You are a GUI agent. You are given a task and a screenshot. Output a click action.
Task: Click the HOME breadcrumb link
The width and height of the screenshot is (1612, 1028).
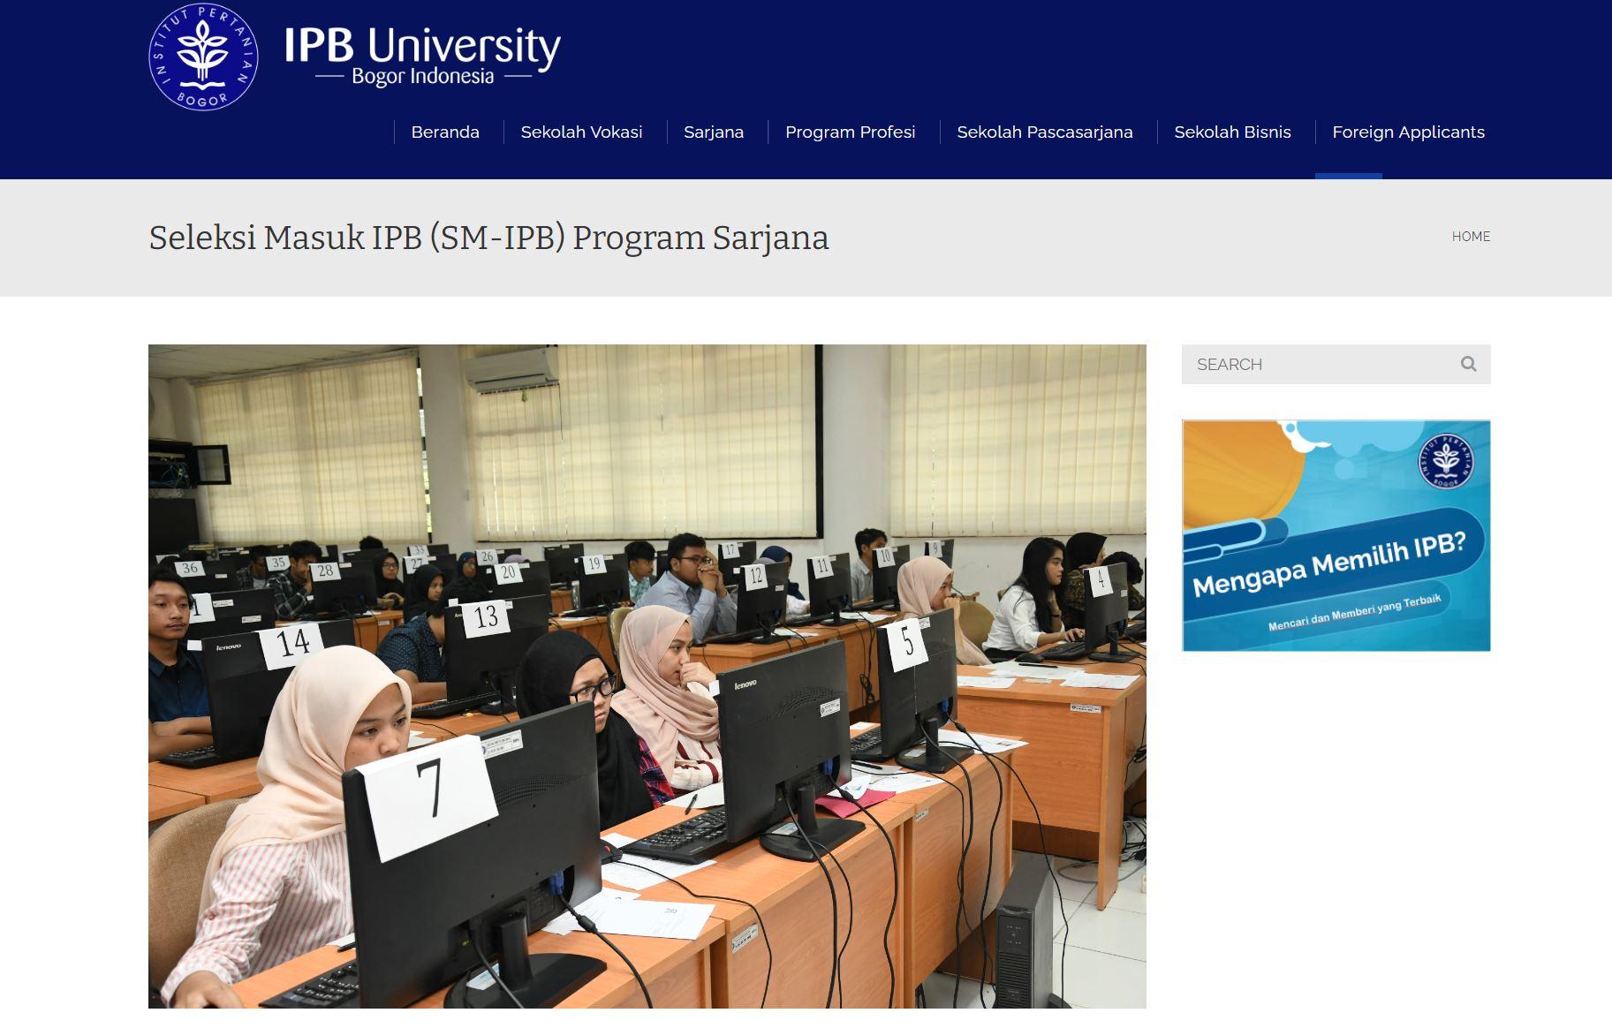[x=1471, y=237]
